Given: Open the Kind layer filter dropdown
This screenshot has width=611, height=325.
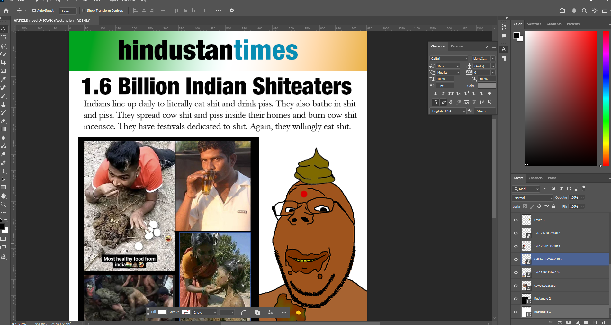Looking at the screenshot, I should 526,189.
